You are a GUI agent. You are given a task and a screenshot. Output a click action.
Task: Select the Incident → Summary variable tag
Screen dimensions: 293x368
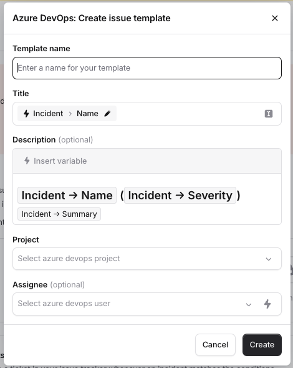[x=59, y=214]
